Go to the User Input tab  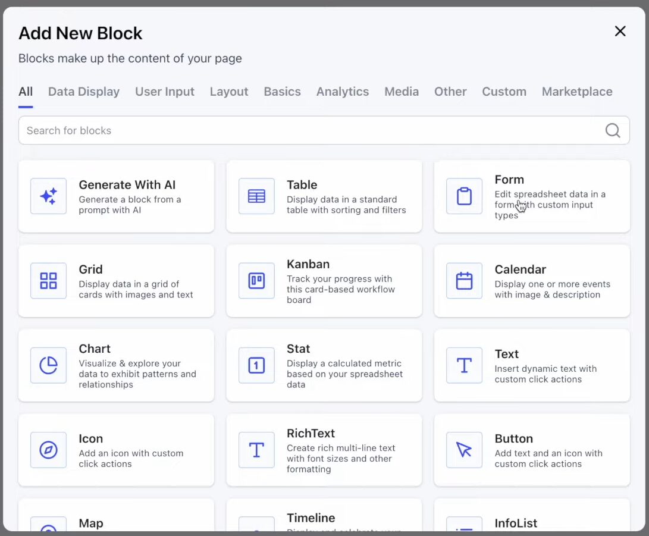coord(165,92)
